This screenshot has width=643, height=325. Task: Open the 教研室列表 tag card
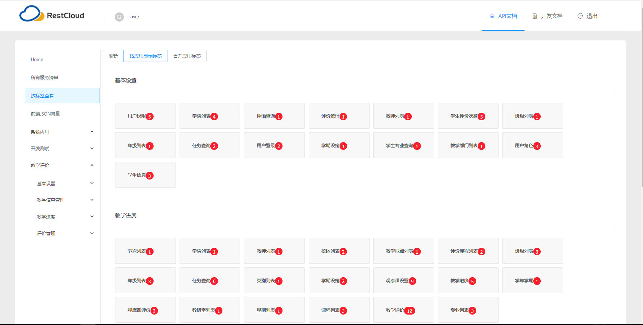[210, 310]
